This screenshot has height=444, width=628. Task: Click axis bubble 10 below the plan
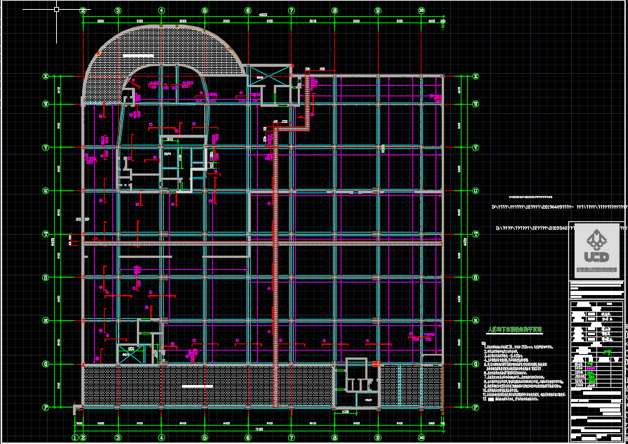coord(421,438)
